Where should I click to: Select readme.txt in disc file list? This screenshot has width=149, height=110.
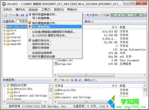tap(65, 60)
